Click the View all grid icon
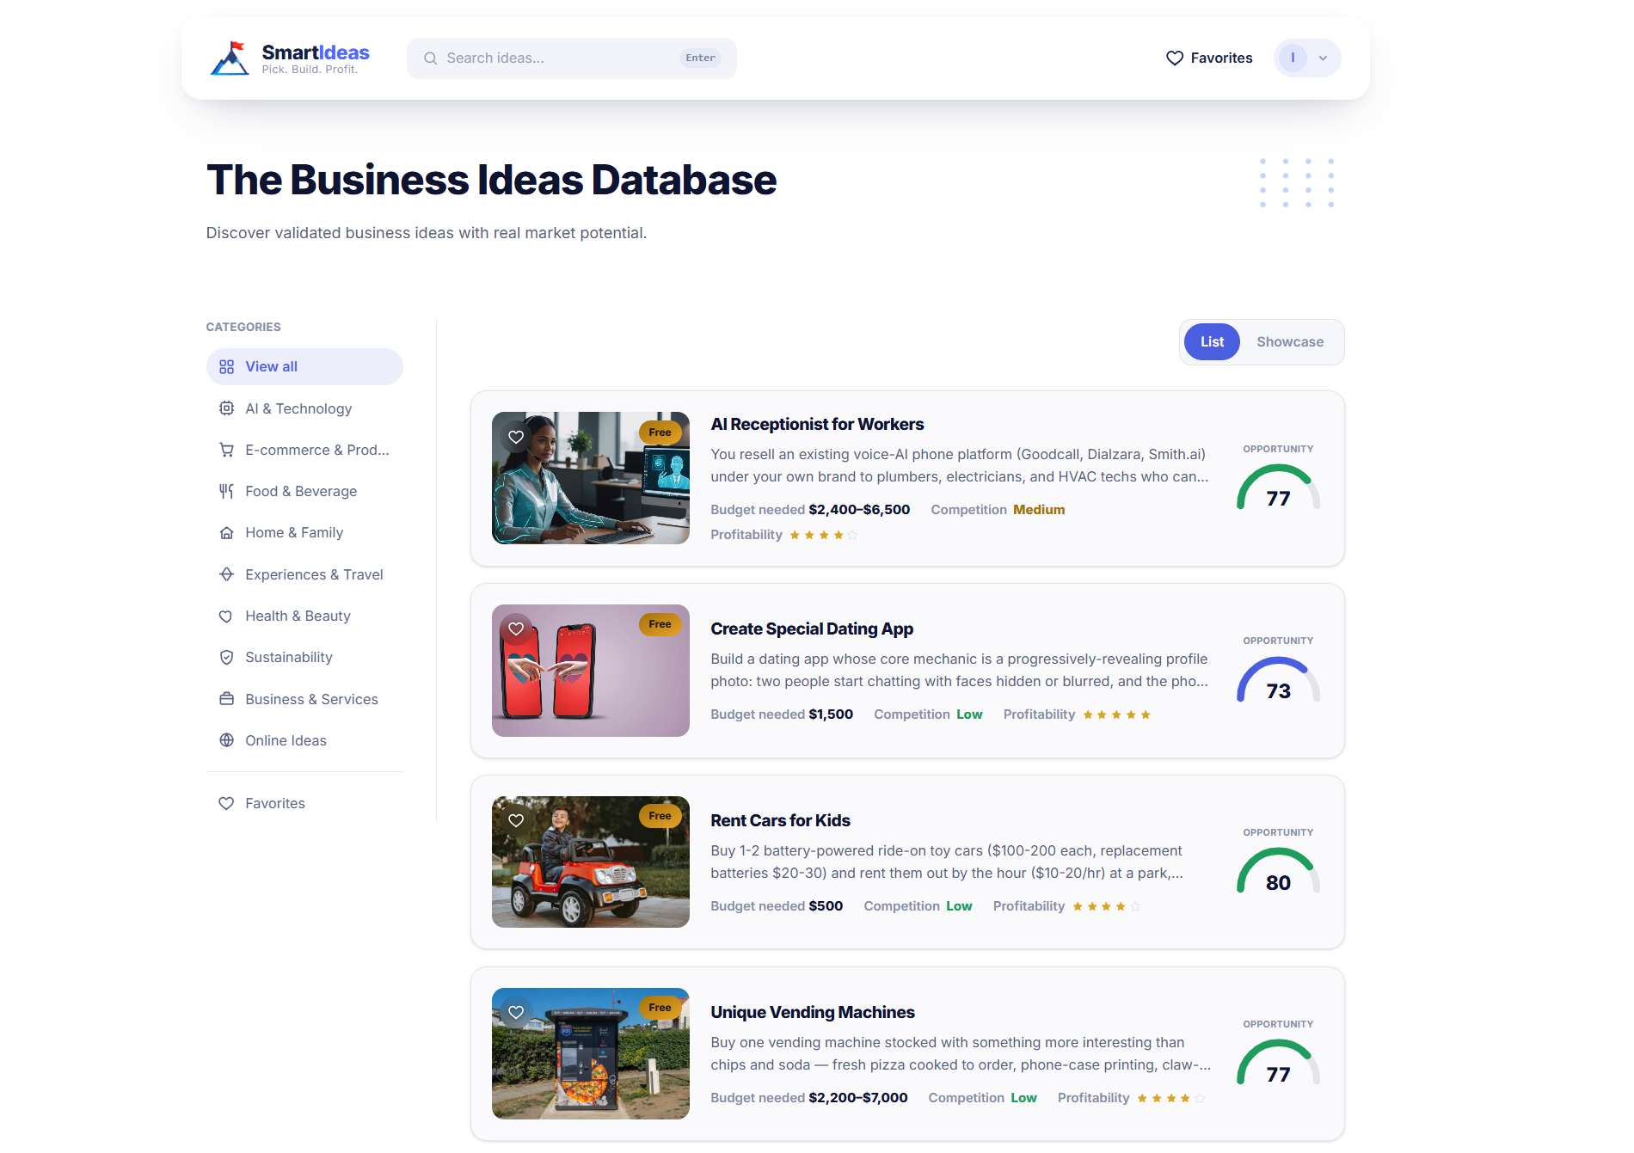 point(226,367)
